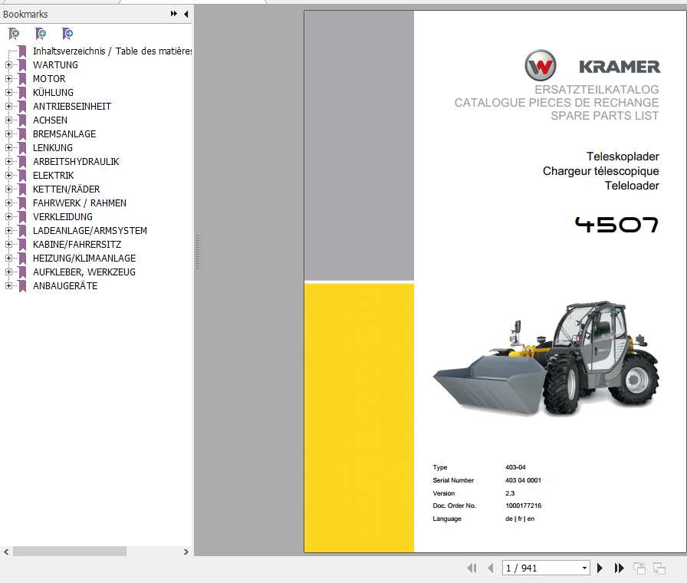687x583 pixels.
Task: Click the final greyed icon in the navigation bar
Action: pos(659,568)
